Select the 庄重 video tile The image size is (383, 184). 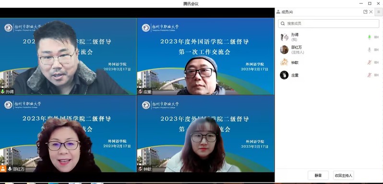pyautogui.click(x=205, y=56)
